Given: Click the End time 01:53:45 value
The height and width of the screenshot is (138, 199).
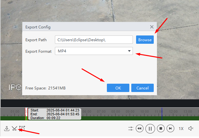Looking at the screenshot, I should [63, 114].
